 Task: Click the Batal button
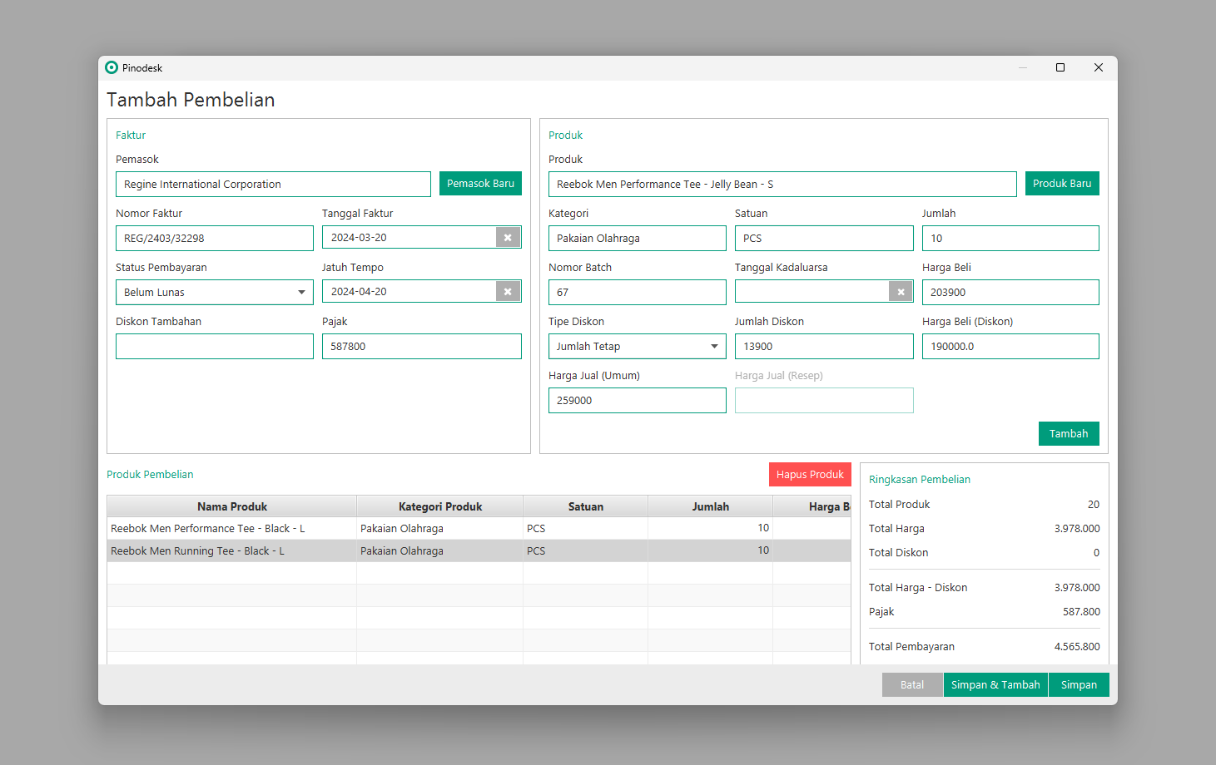tap(911, 684)
